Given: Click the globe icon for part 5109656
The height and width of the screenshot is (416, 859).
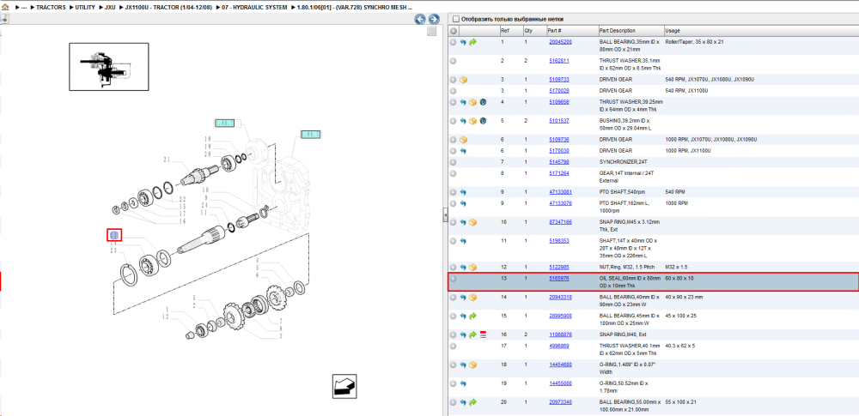Looking at the screenshot, I should pyautogui.click(x=483, y=102).
